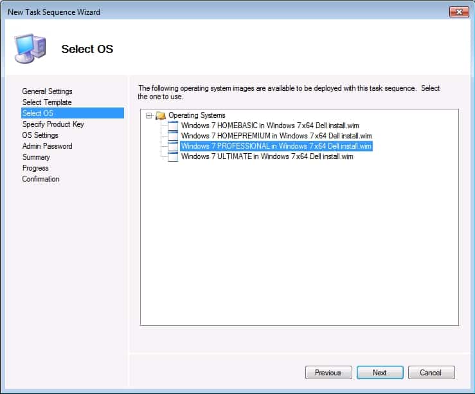This screenshot has width=475, height=394.
Task: Click the Operating Systems folder icon
Action: tap(161, 116)
